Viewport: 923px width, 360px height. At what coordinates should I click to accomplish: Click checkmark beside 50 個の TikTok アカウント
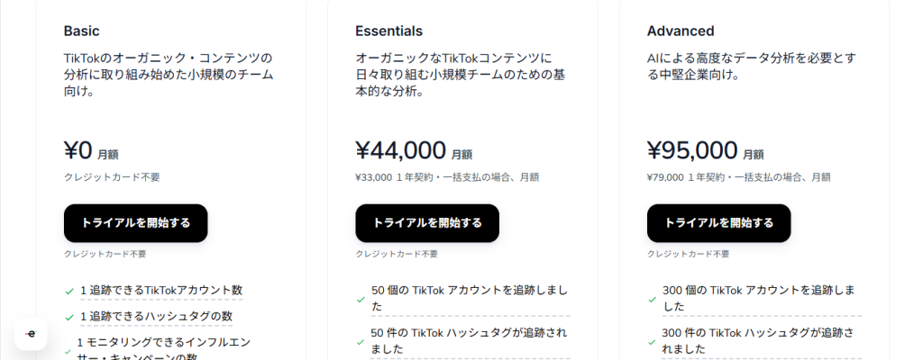point(361,299)
